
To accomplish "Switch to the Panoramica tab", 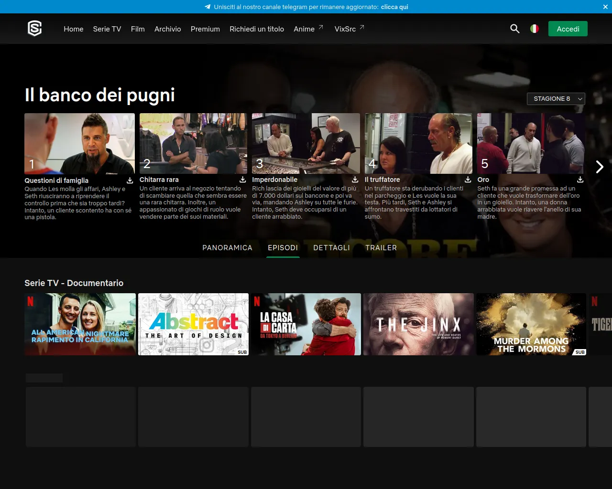I will (x=227, y=247).
